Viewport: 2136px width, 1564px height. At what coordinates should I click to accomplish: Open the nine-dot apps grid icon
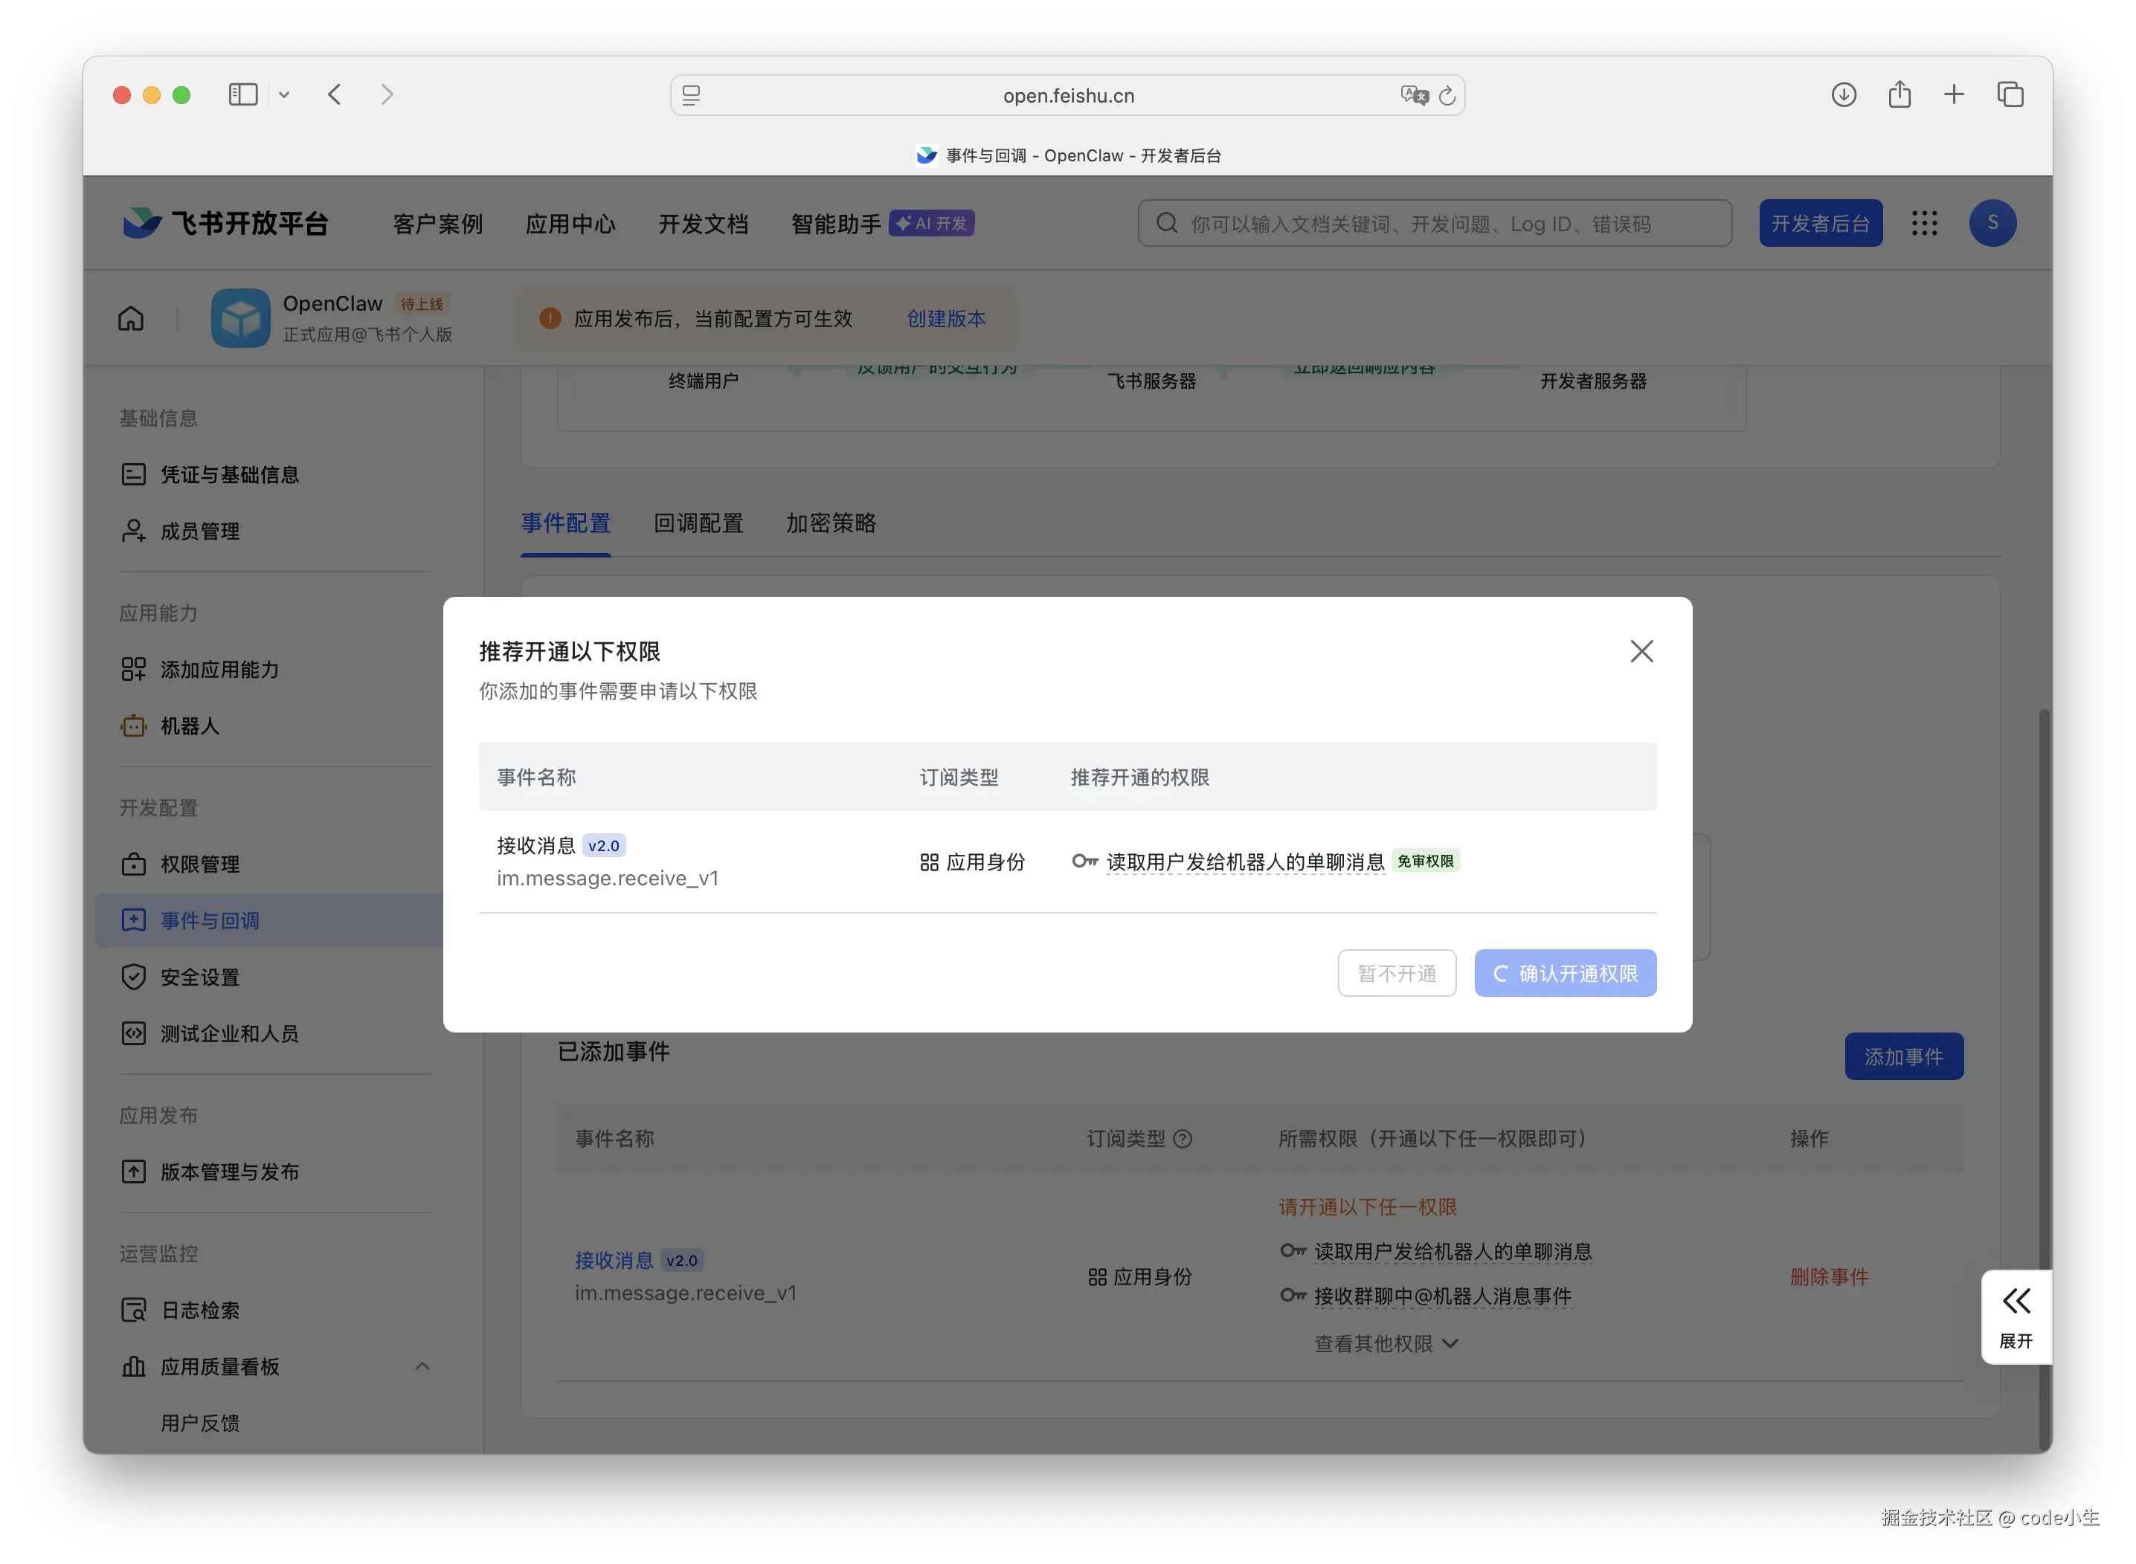tap(1924, 224)
